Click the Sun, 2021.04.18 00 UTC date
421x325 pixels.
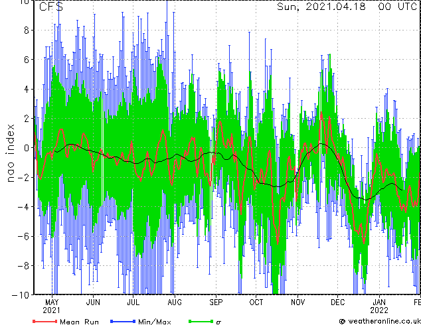pos(347,7)
